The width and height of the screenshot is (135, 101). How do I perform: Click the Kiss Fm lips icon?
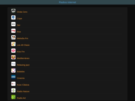click(13, 51)
